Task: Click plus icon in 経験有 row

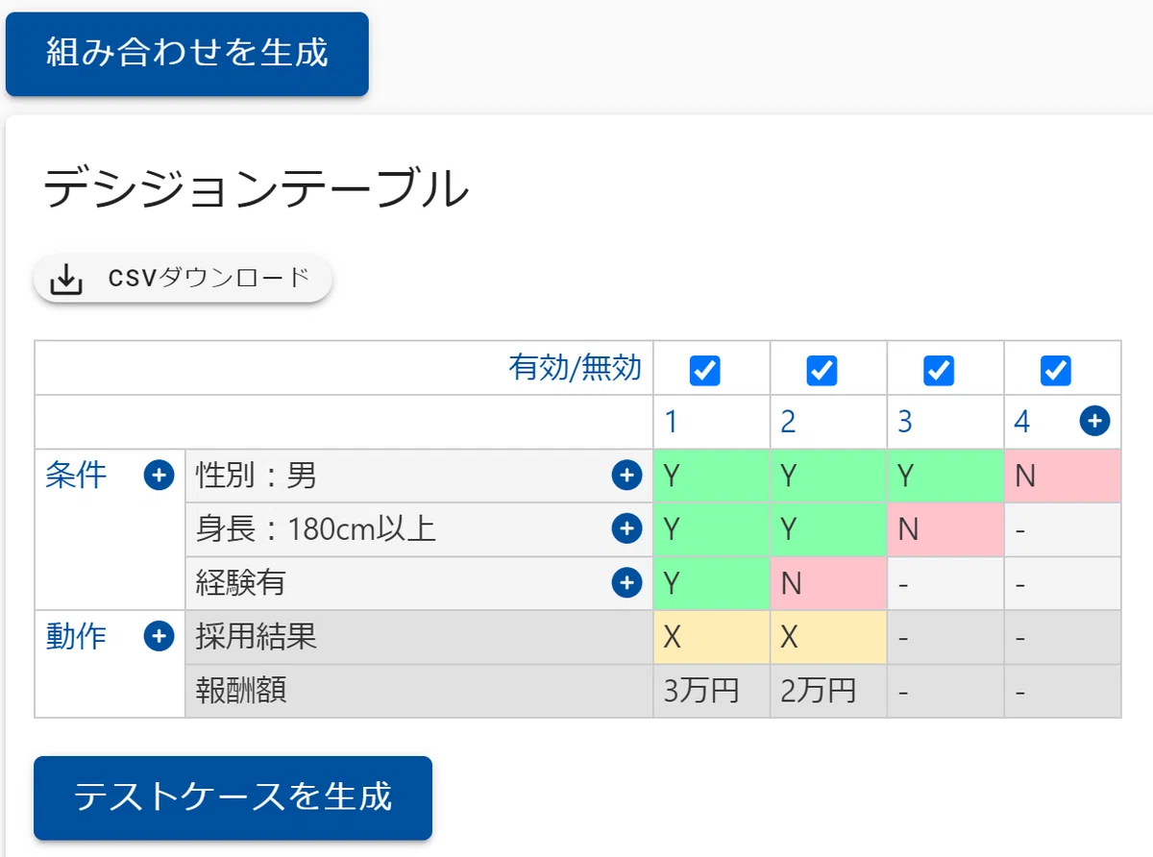Action: [x=626, y=582]
